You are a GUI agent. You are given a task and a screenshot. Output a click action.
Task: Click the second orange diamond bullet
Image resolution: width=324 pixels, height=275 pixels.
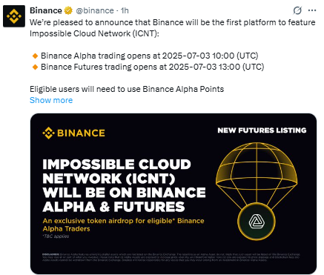(35, 67)
